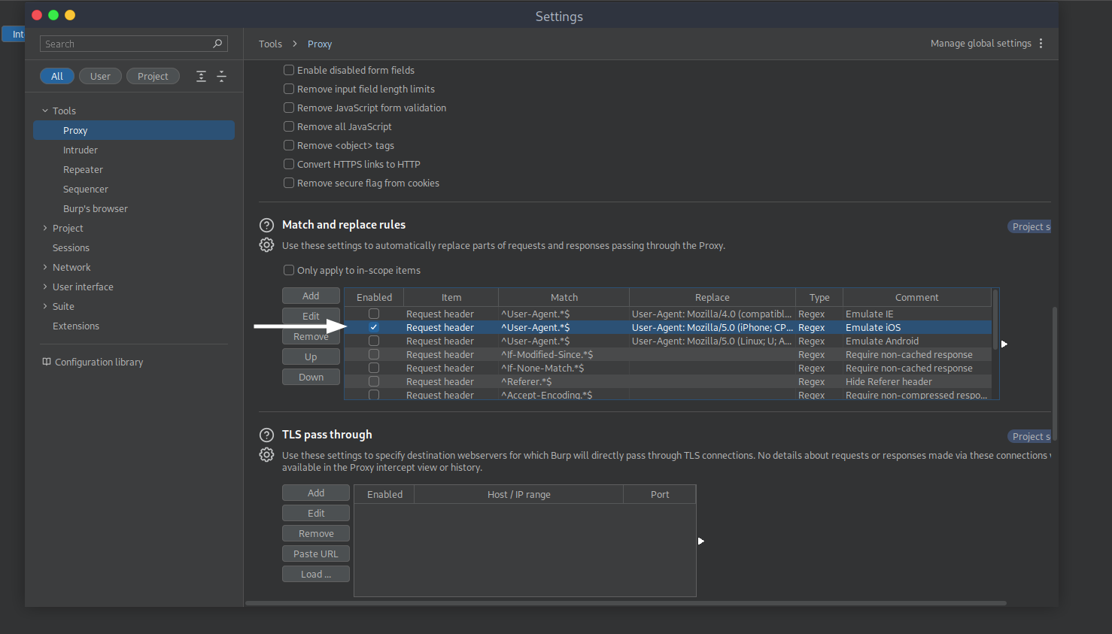The width and height of the screenshot is (1112, 634).
Task: Enable disabled form fields checkbox
Action: point(288,70)
